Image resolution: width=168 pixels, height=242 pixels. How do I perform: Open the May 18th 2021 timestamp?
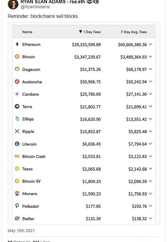click(x=21, y=231)
